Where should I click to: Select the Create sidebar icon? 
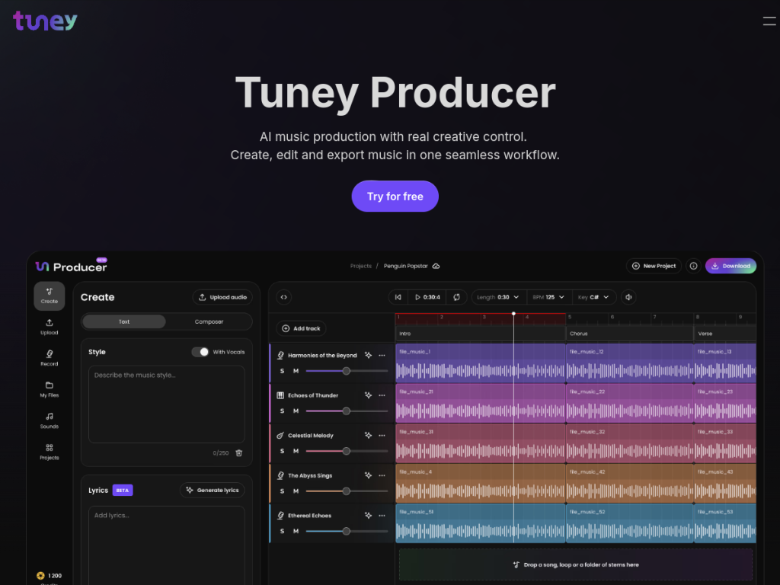coord(50,296)
